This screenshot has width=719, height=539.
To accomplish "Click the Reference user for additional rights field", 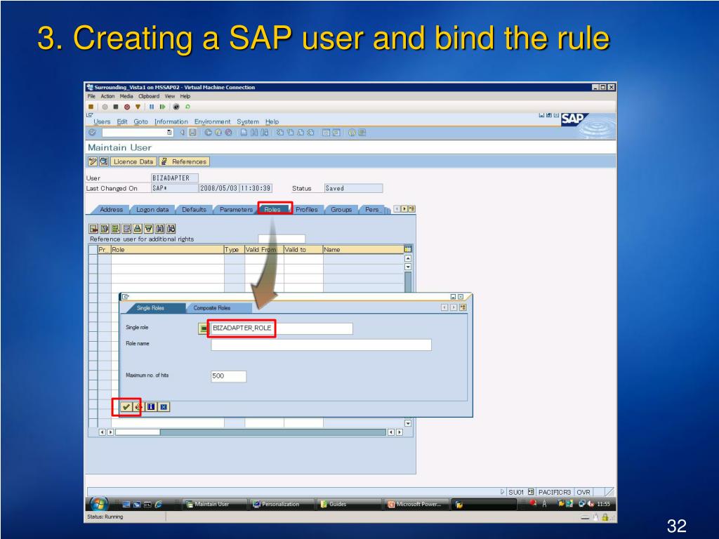I will [x=282, y=239].
